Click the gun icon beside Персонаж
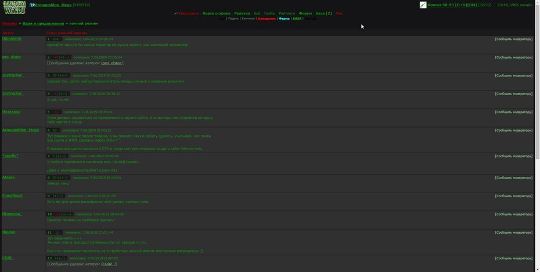Screen dimensions: 540x272 [176, 13]
